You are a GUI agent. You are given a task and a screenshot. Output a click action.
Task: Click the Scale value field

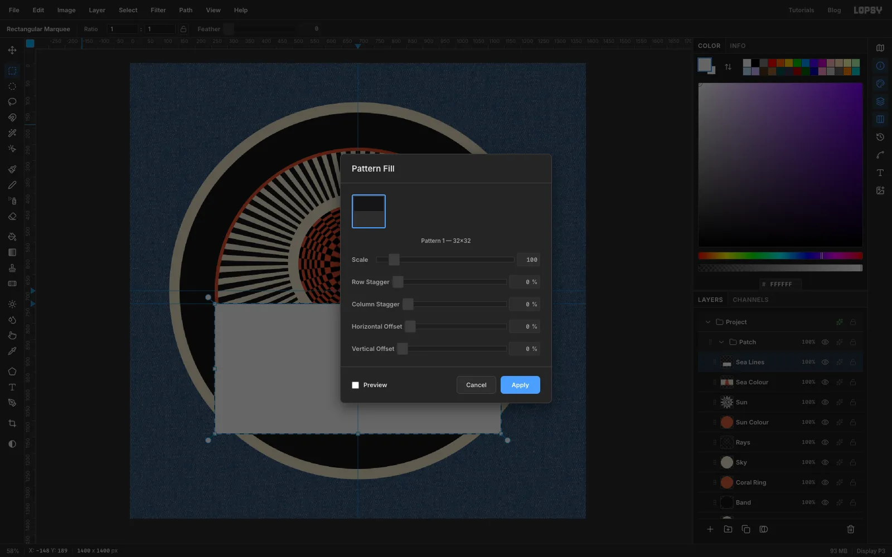528,260
